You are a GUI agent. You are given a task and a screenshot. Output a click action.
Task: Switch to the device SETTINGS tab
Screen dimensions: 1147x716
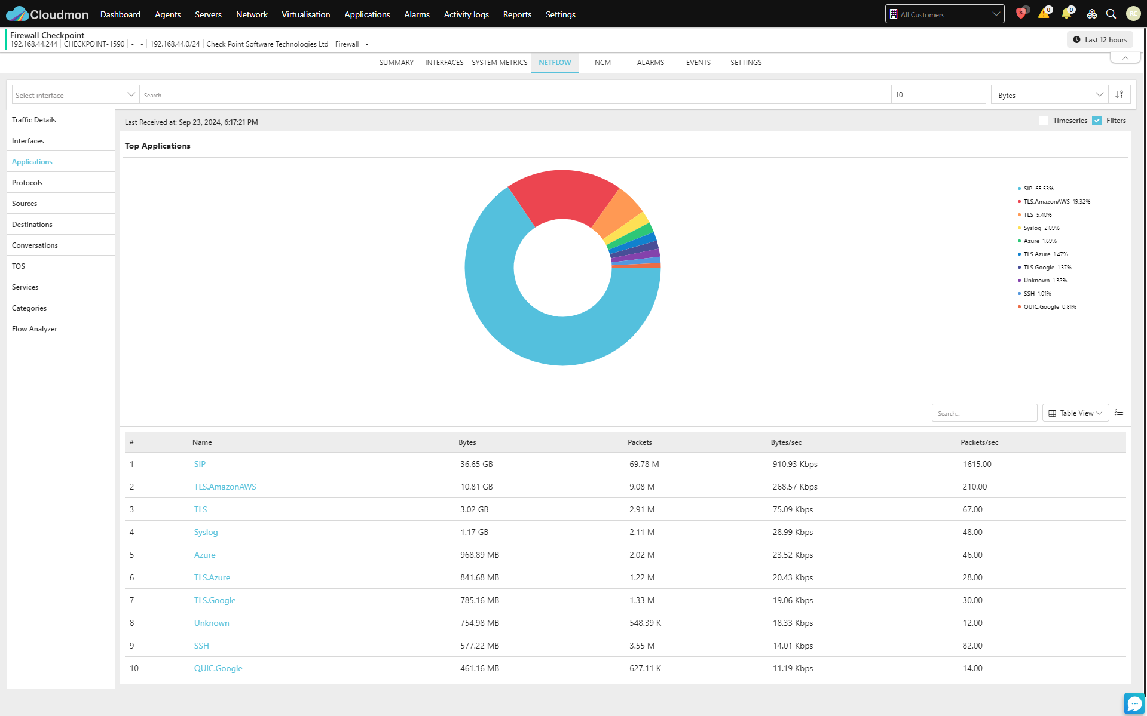[746, 62]
